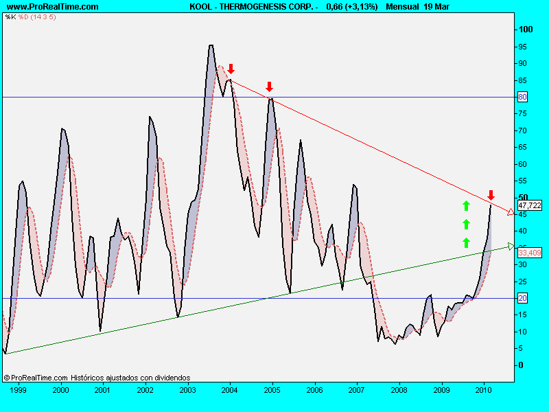Viewport: 549px width, 412px height.
Task: Click the Mensual timeframe label
Action: tap(402, 7)
